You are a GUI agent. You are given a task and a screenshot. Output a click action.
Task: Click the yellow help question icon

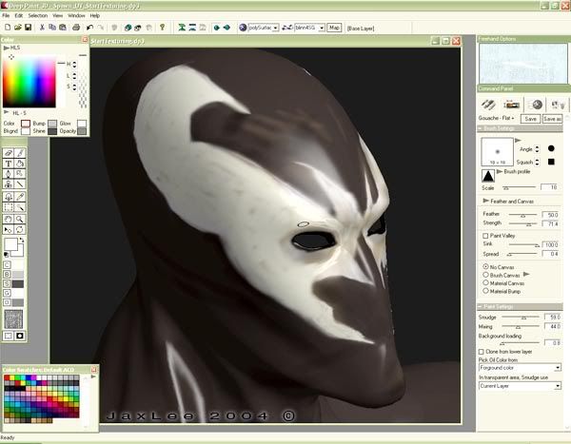point(163,28)
